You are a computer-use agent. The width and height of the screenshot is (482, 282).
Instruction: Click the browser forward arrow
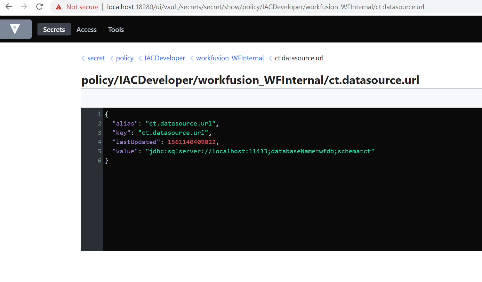(x=24, y=7)
